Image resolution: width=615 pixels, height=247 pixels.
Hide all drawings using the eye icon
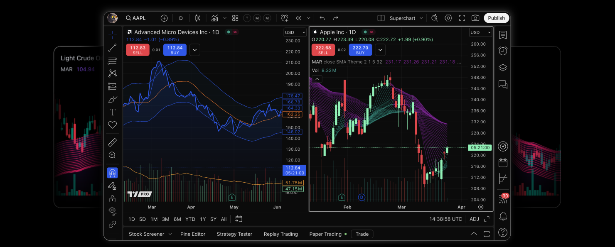tap(112, 211)
